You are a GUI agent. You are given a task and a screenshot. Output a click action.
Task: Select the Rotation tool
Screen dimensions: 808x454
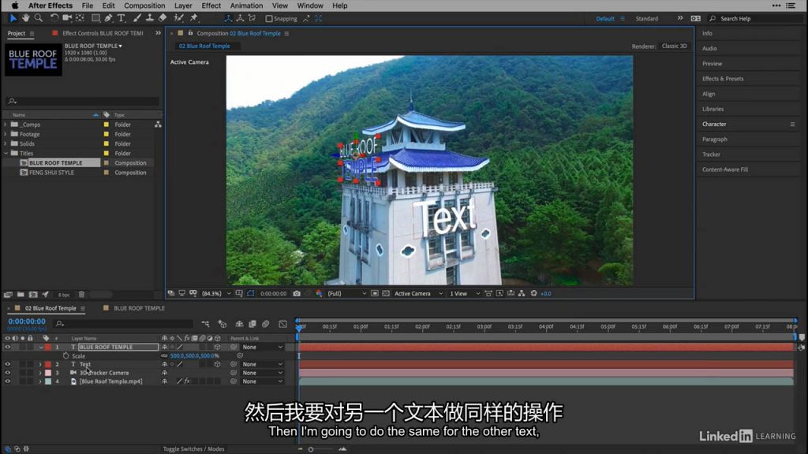click(54, 18)
